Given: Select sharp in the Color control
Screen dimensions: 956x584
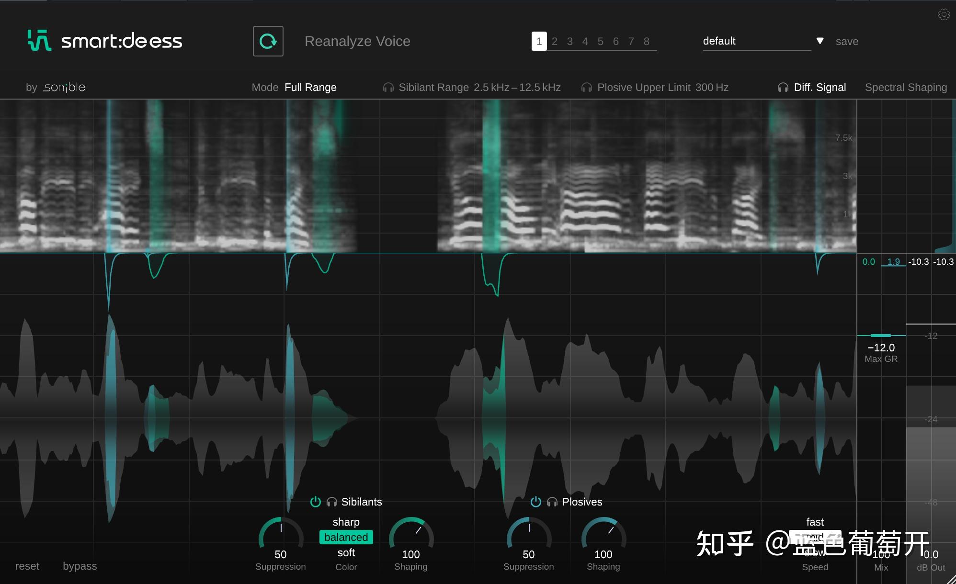Looking at the screenshot, I should point(346,522).
